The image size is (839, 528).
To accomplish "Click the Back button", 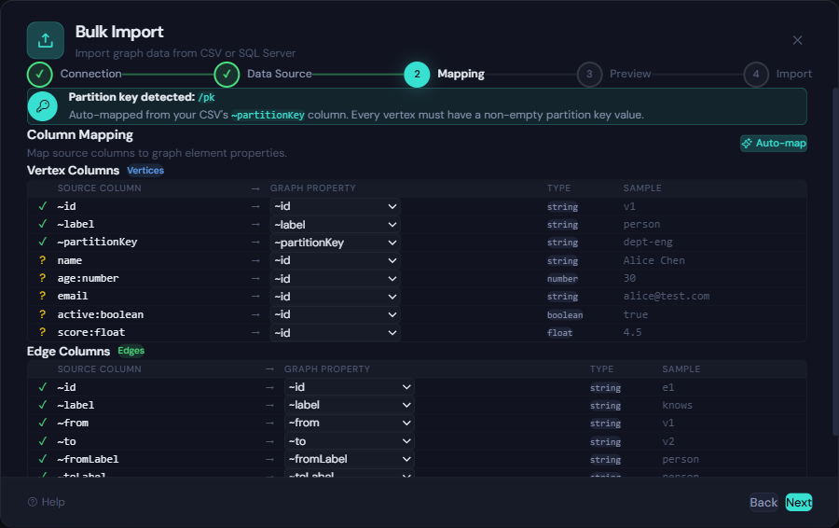I will (763, 502).
